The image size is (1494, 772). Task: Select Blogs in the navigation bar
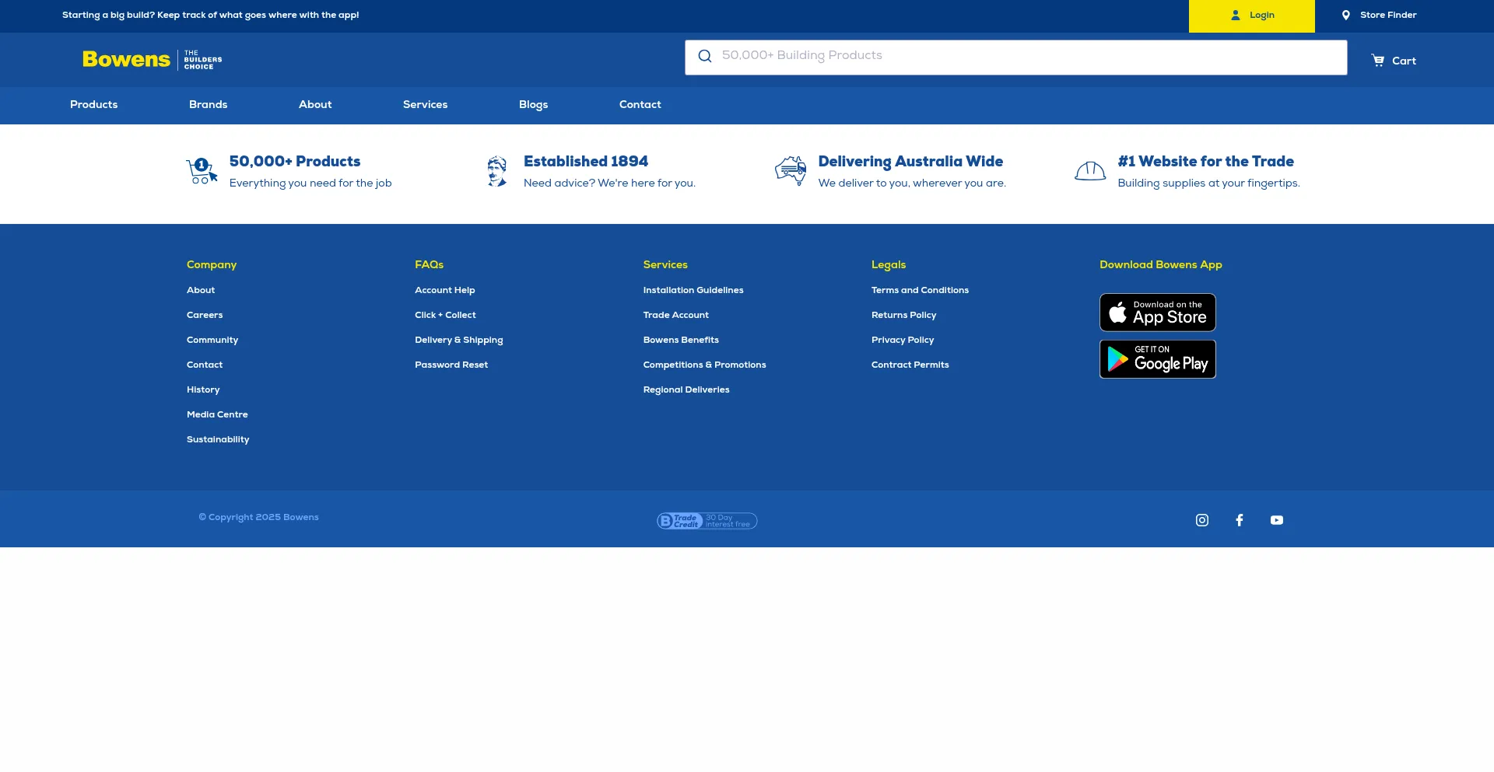tap(533, 105)
